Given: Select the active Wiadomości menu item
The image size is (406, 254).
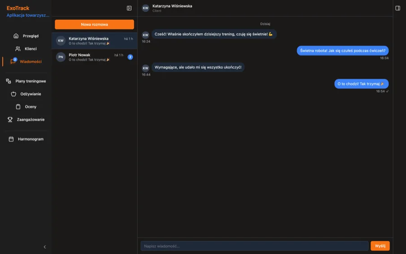Looking at the screenshot, I should tap(26, 62).
